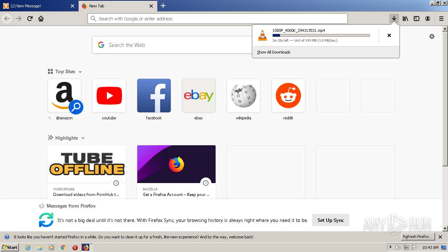Click the Firefox Sync circular arrows icon
The height and width of the screenshot is (252, 448).
(46, 220)
